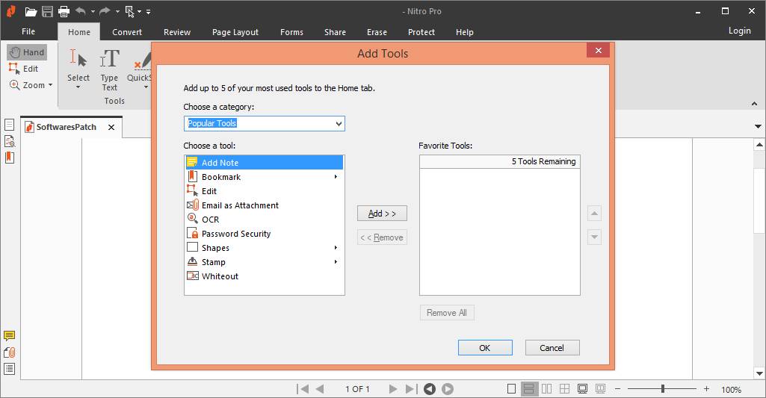Select OCR in the tool list
This screenshot has width=766, height=398.
coord(210,220)
